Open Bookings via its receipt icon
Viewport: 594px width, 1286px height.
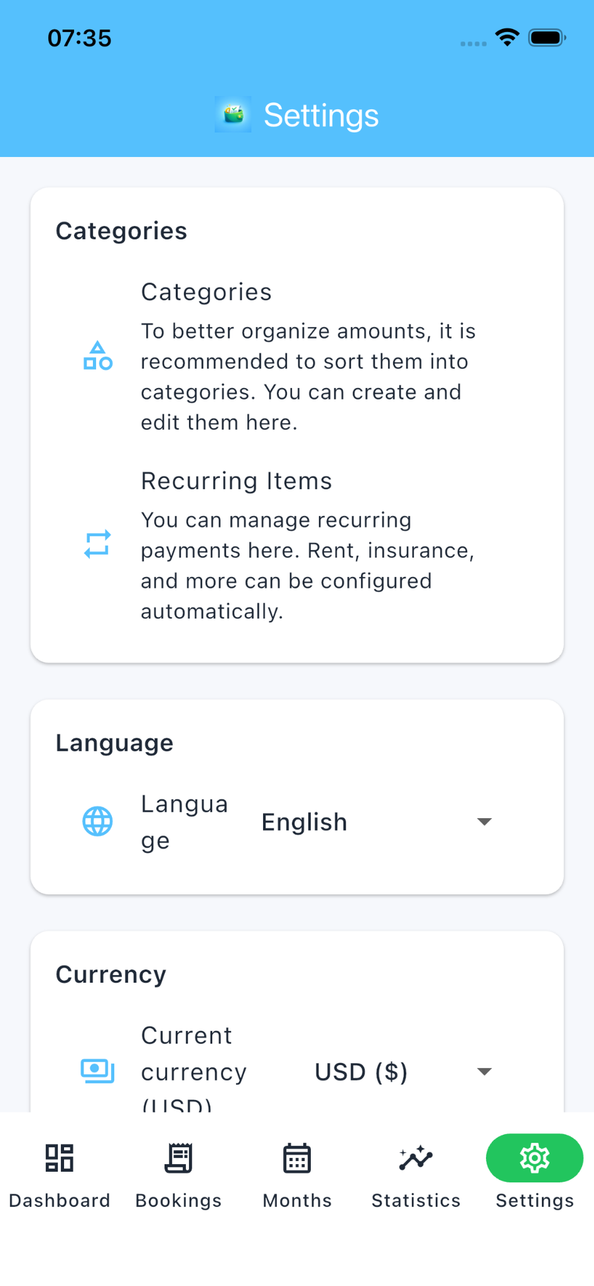178,1158
